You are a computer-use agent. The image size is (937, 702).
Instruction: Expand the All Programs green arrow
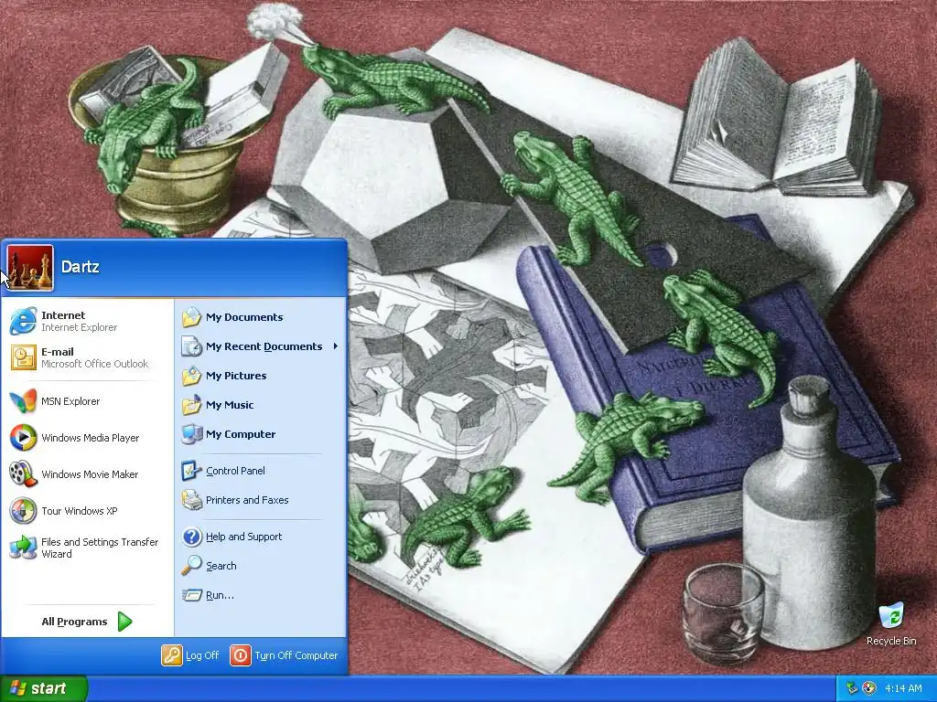click(x=124, y=622)
